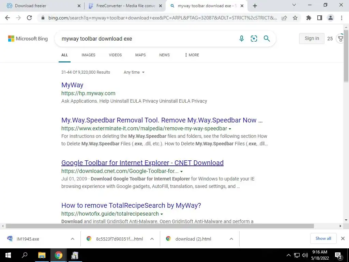Switch to the FreeConverter tab

pyautogui.click(x=125, y=6)
